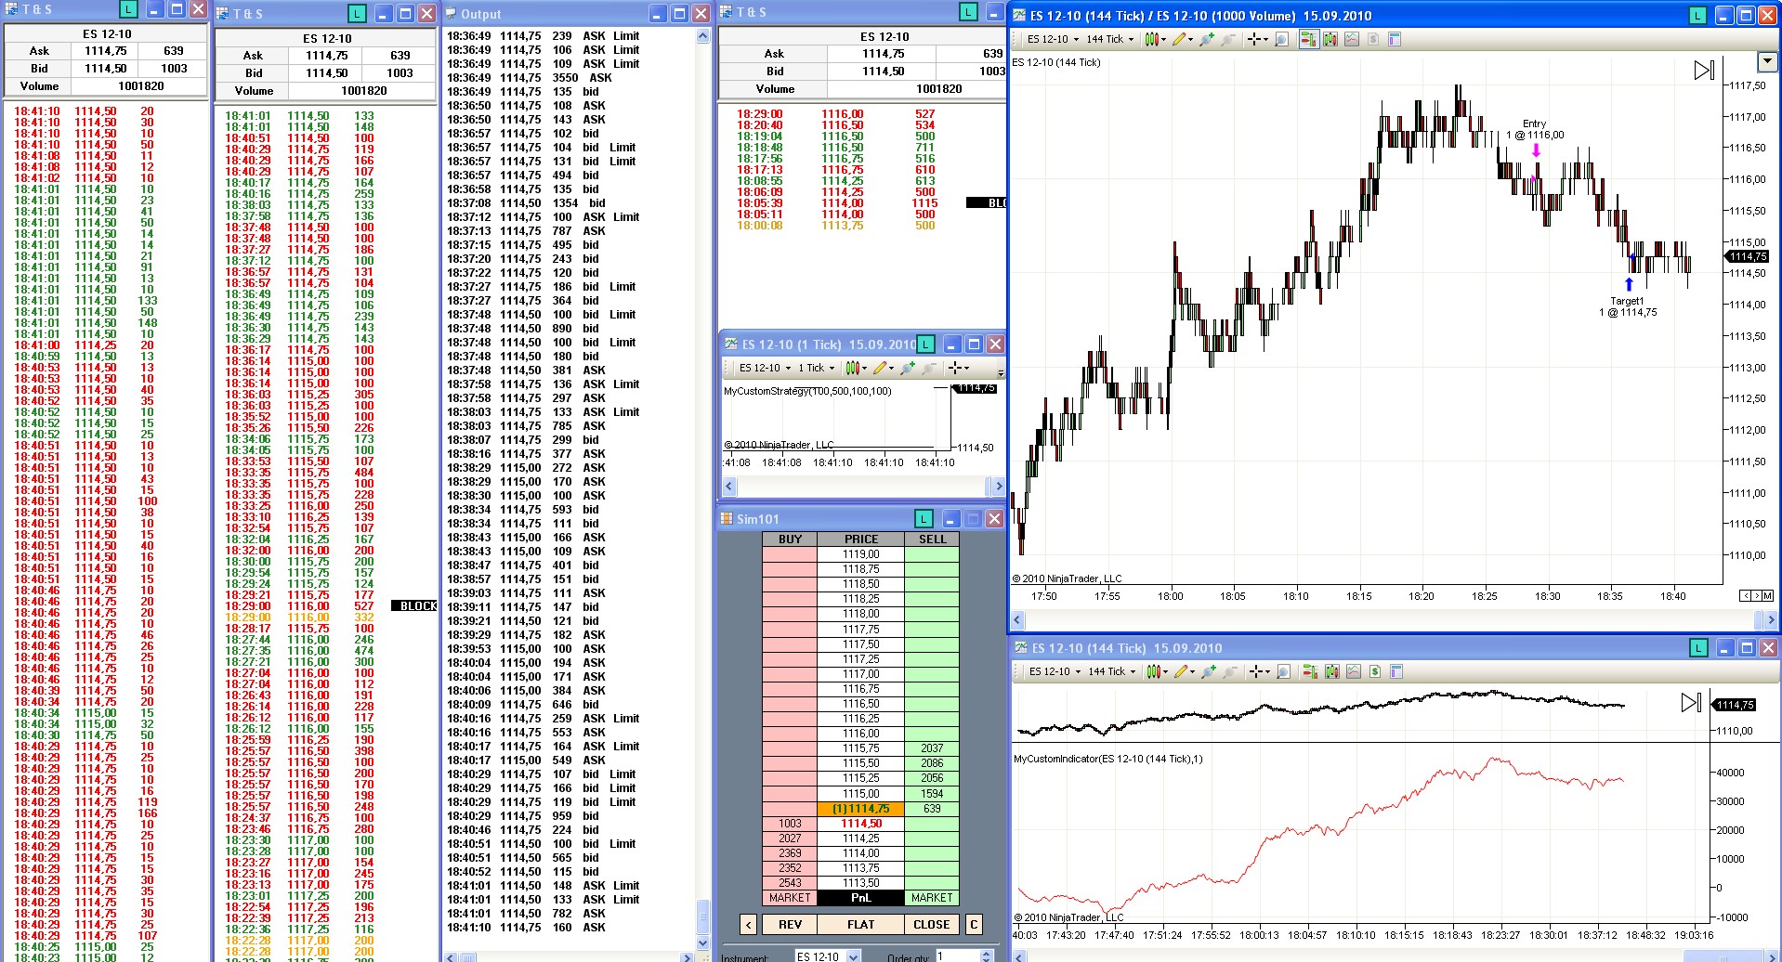The width and height of the screenshot is (1782, 962).
Task: Open Strategies dollar icon in lower chart toolbar
Action: pyautogui.click(x=1374, y=671)
